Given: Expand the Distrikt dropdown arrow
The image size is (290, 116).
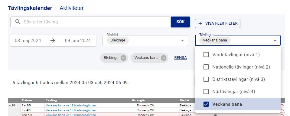Looking at the screenshot, I should pyautogui.click(x=183, y=41).
